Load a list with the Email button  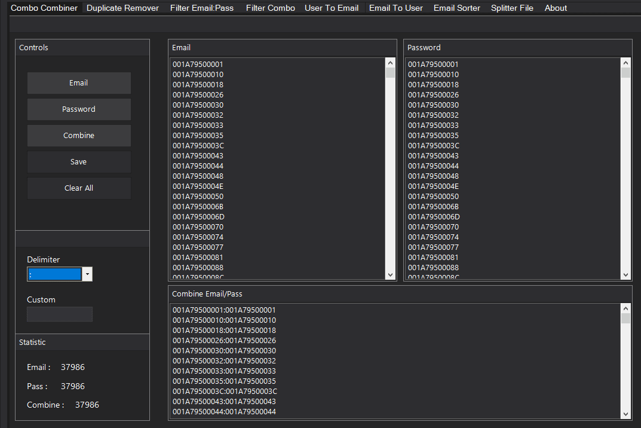79,83
